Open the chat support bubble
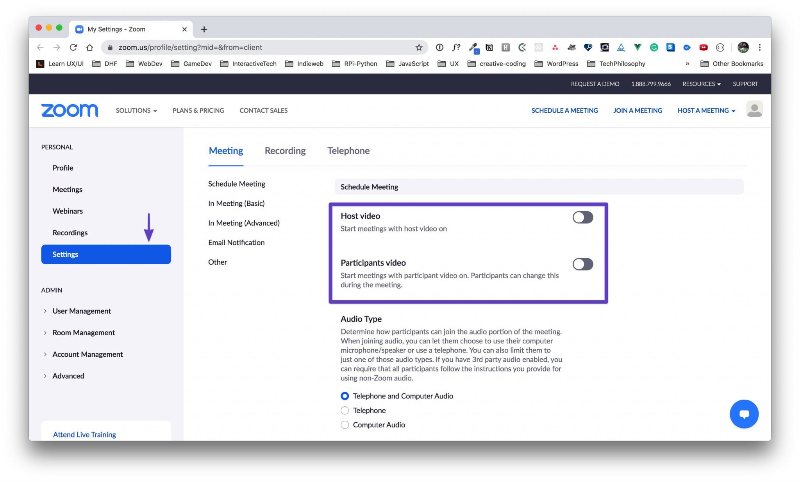 pyautogui.click(x=744, y=414)
